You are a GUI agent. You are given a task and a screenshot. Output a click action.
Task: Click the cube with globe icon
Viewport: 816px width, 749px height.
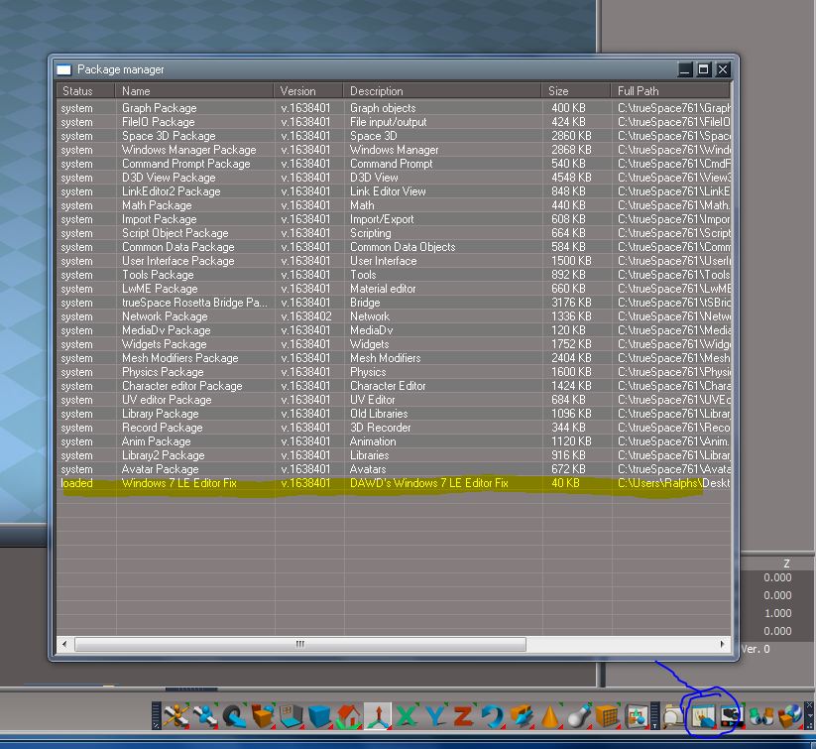[x=790, y=716]
